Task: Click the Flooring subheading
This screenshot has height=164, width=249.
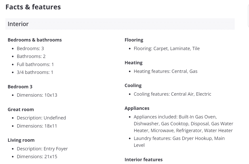Action: tap(134, 40)
